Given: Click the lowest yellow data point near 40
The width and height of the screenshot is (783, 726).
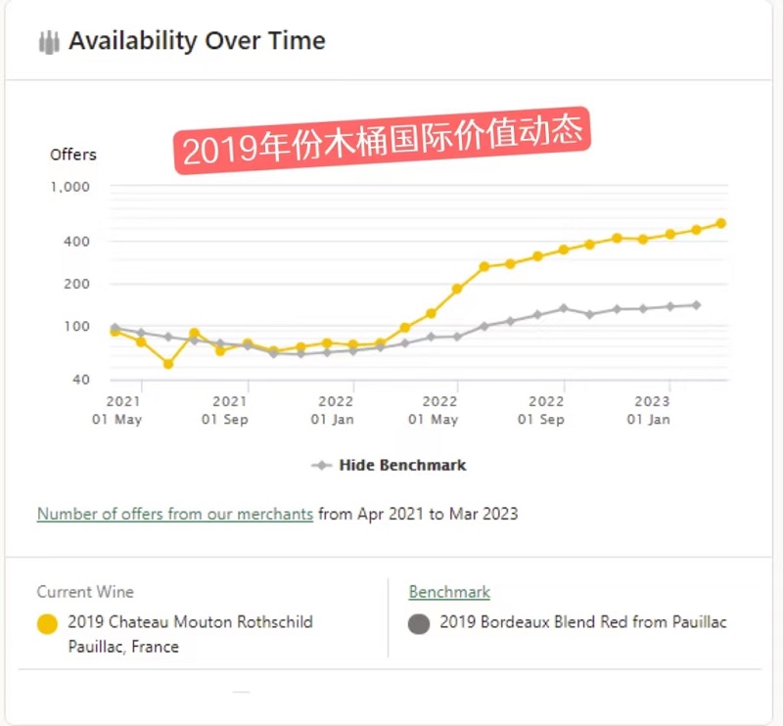Looking at the screenshot, I should 168,364.
